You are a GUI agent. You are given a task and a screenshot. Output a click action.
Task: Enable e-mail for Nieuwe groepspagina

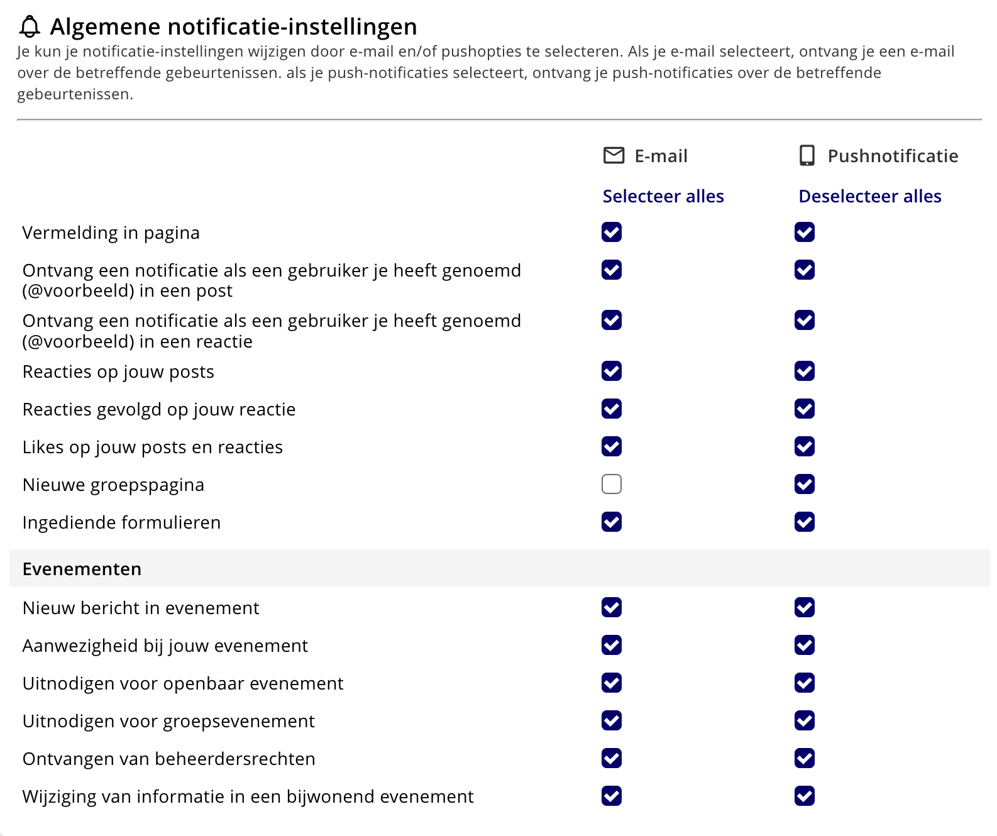(612, 484)
